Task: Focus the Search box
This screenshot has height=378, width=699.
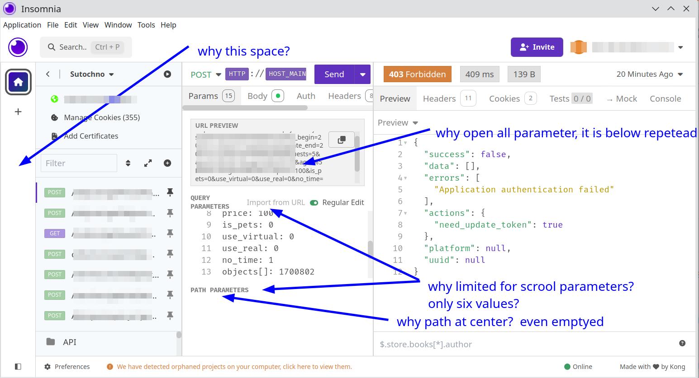Action: [x=86, y=47]
